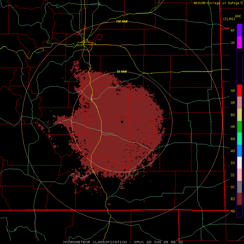Click the RA light-green legend swatch
Viewport: 244px width, 244px height.
point(239,139)
